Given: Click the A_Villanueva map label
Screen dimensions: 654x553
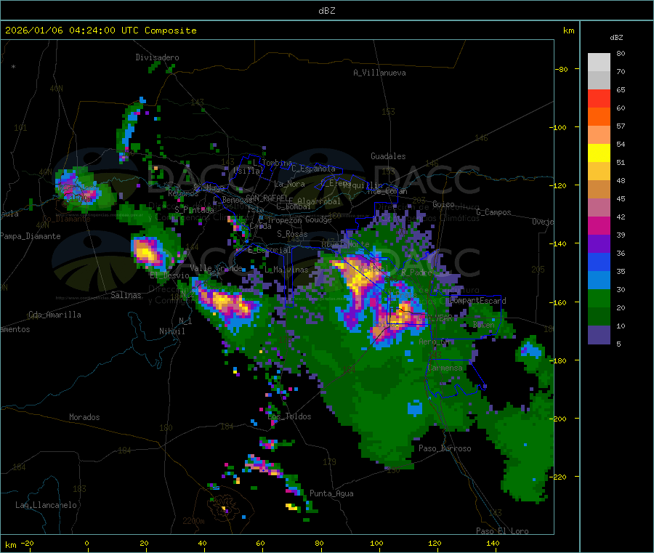Looking at the screenshot, I should tap(379, 73).
